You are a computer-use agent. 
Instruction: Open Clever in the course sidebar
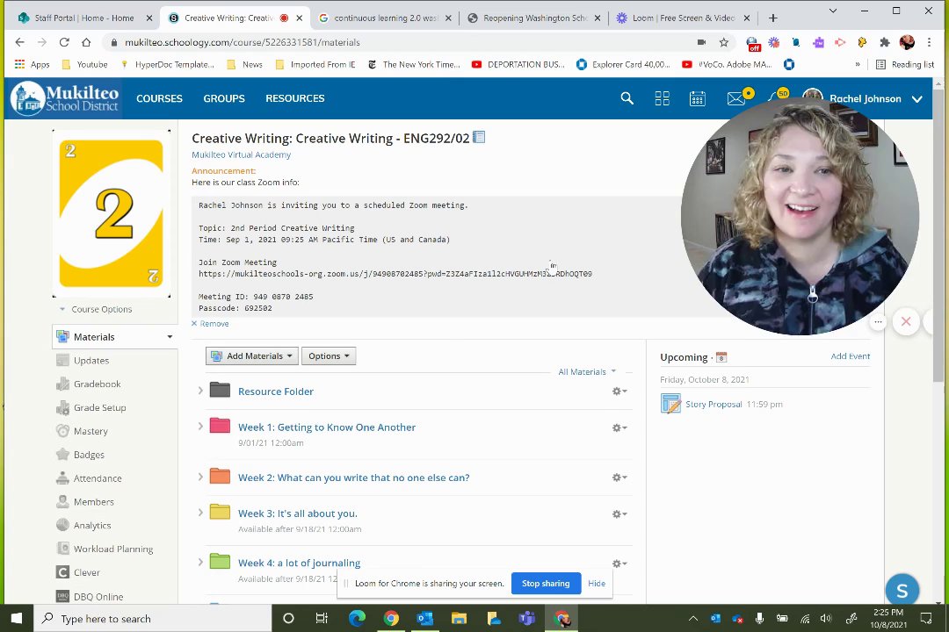point(86,572)
